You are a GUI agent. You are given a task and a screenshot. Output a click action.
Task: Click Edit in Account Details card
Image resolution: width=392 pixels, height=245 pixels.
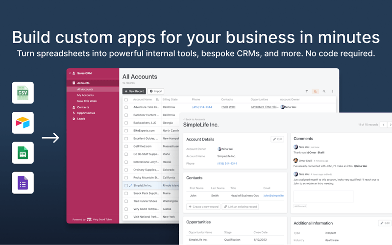click(277, 139)
